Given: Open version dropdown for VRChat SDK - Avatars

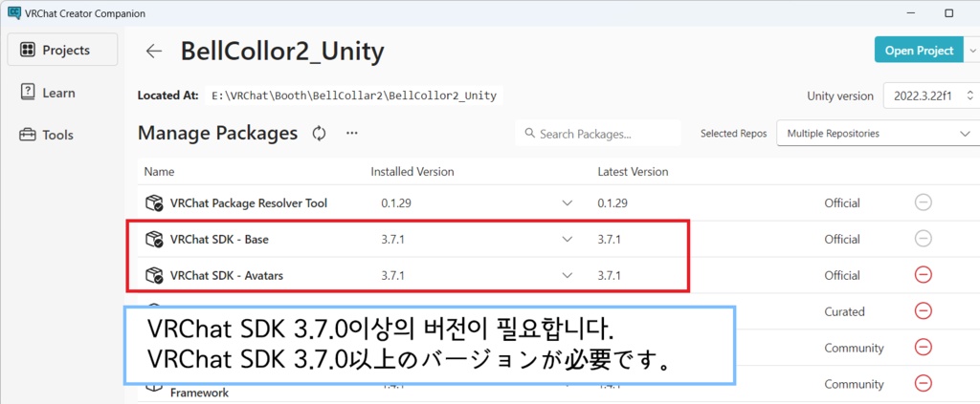Looking at the screenshot, I should pyautogui.click(x=568, y=275).
